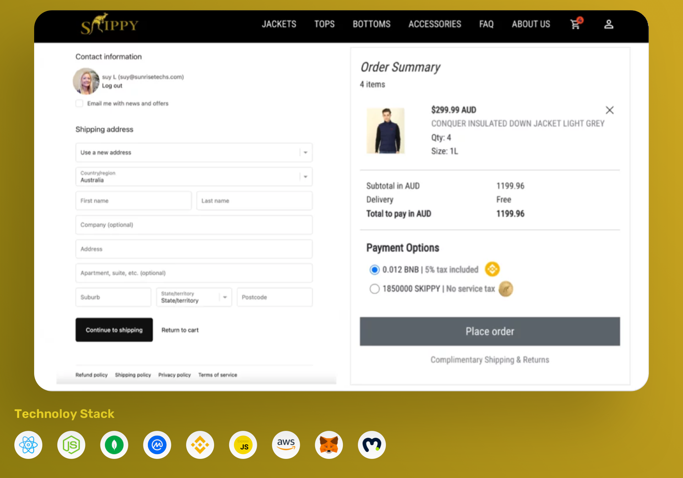This screenshot has width=683, height=478.
Task: Select the BNB payment radio option
Action: pyautogui.click(x=375, y=270)
